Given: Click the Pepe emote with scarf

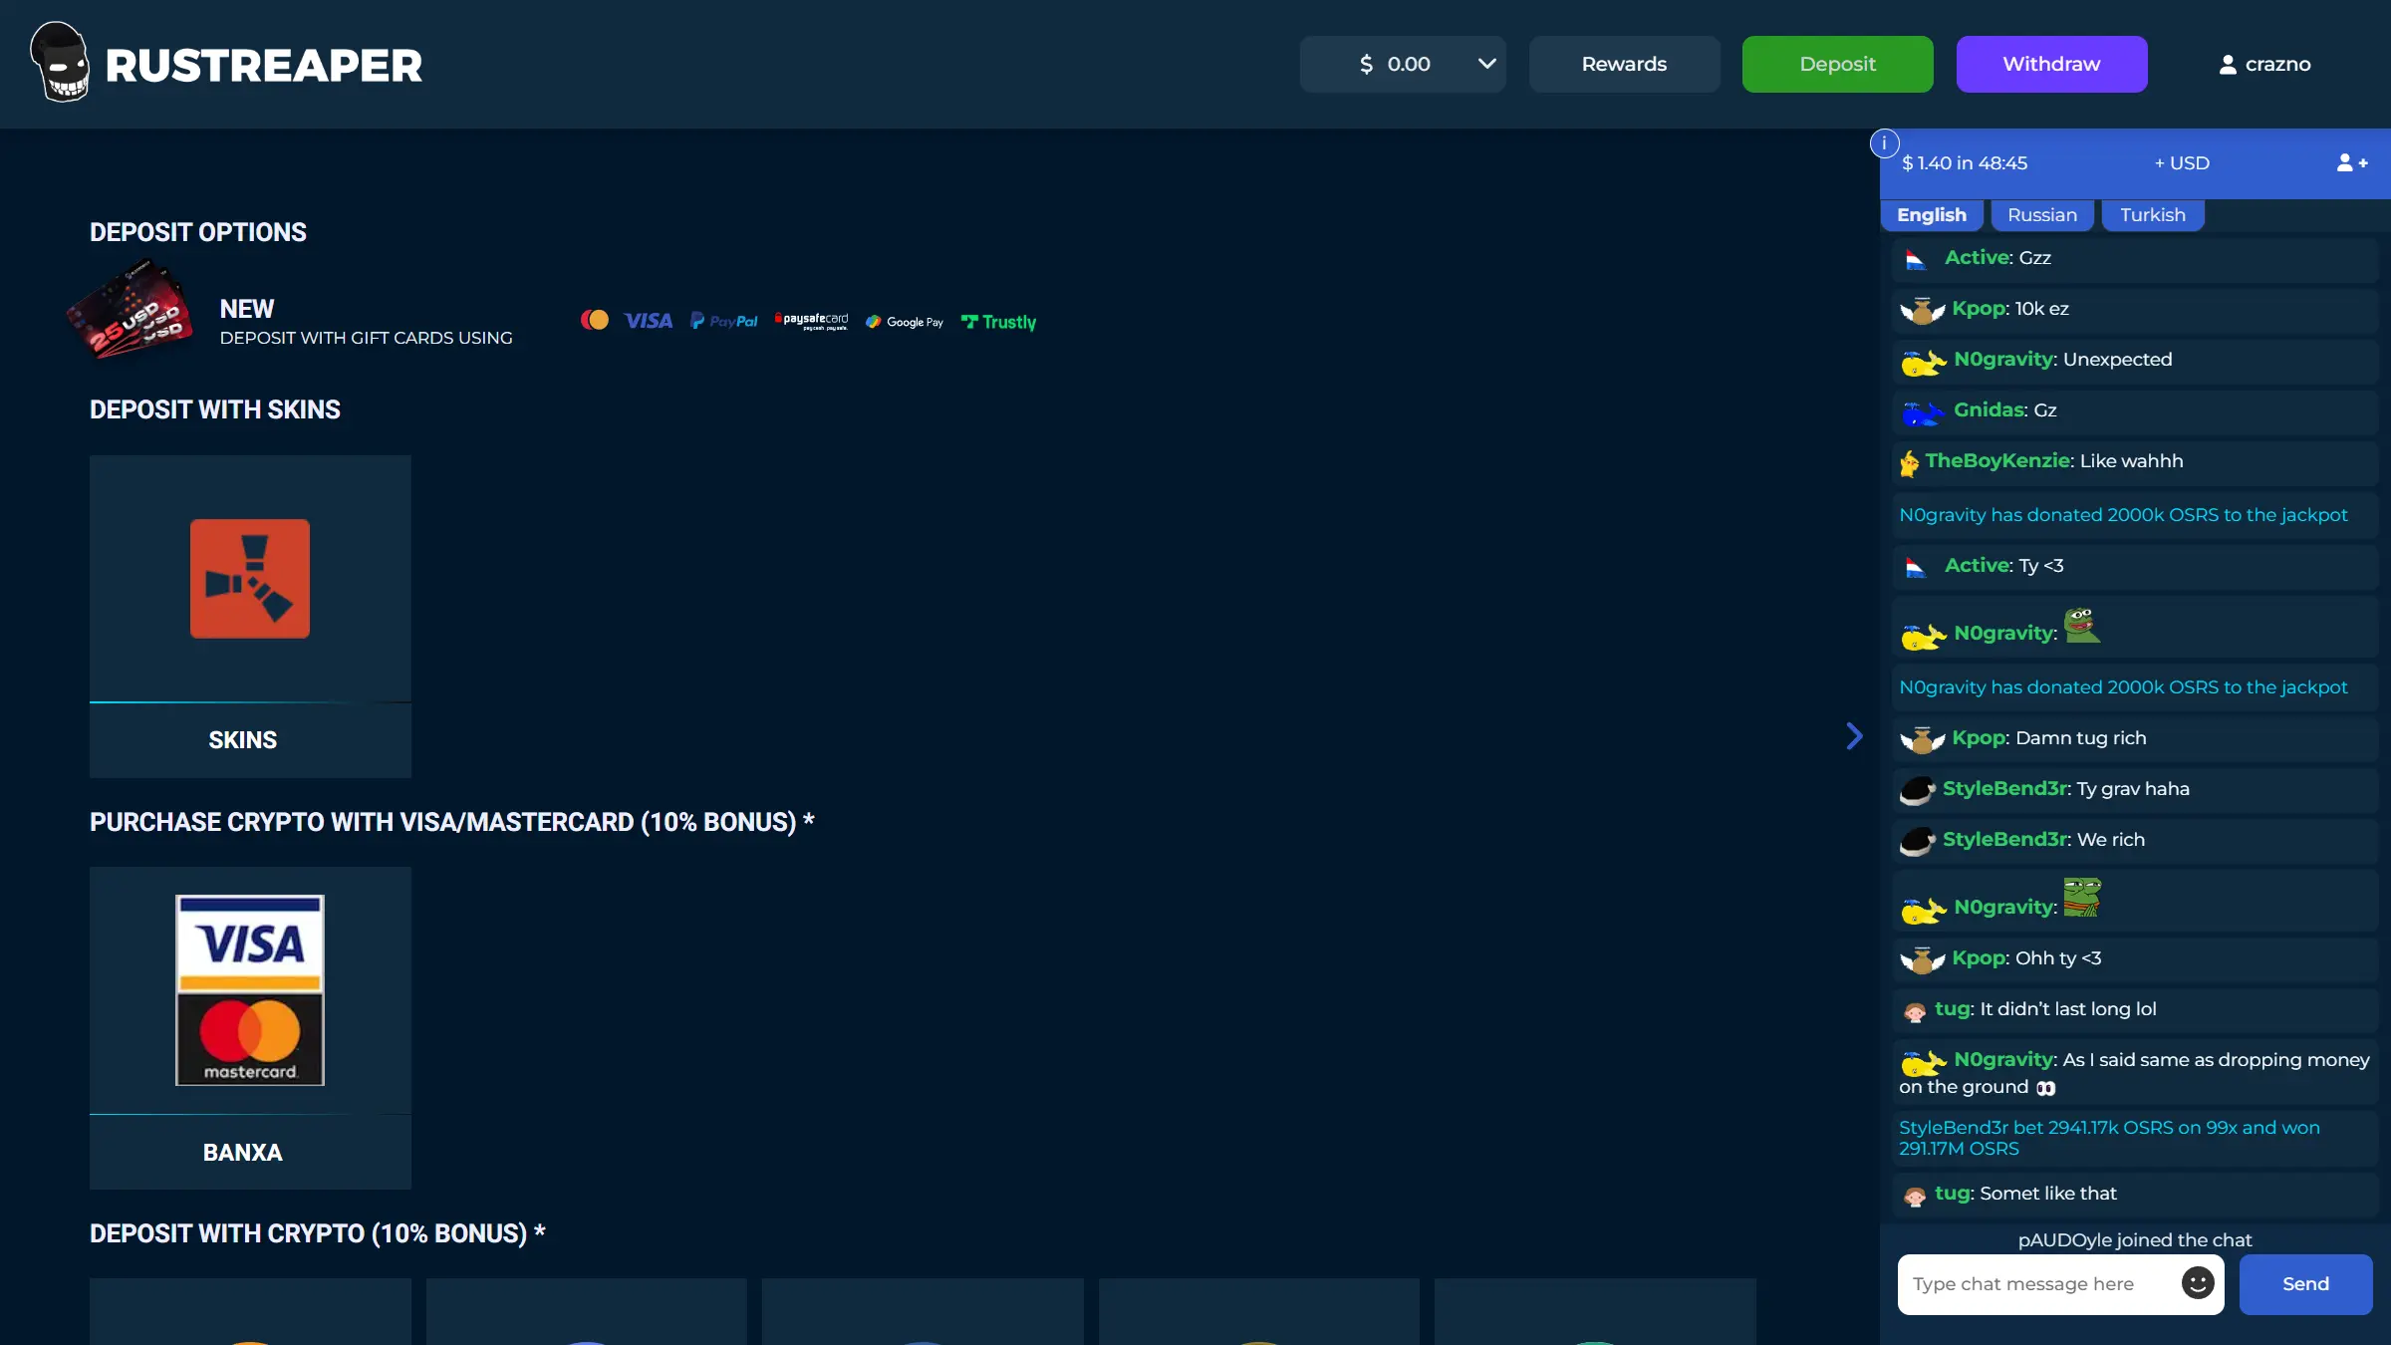Looking at the screenshot, I should [2082, 897].
